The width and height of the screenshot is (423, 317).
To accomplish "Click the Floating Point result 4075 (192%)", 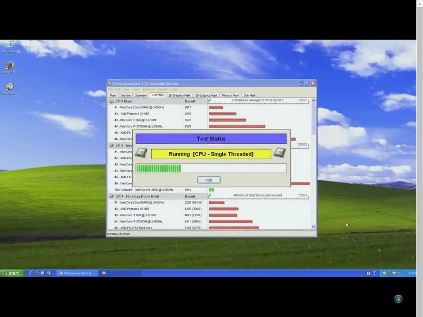I will click(193, 215).
